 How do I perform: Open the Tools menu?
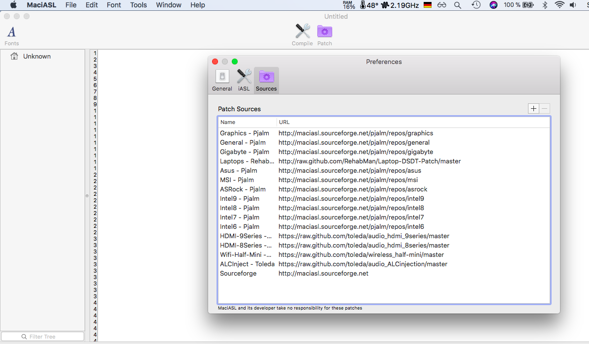point(138,5)
